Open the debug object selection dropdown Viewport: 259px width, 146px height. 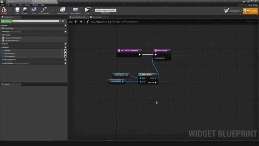[x=105, y=10]
